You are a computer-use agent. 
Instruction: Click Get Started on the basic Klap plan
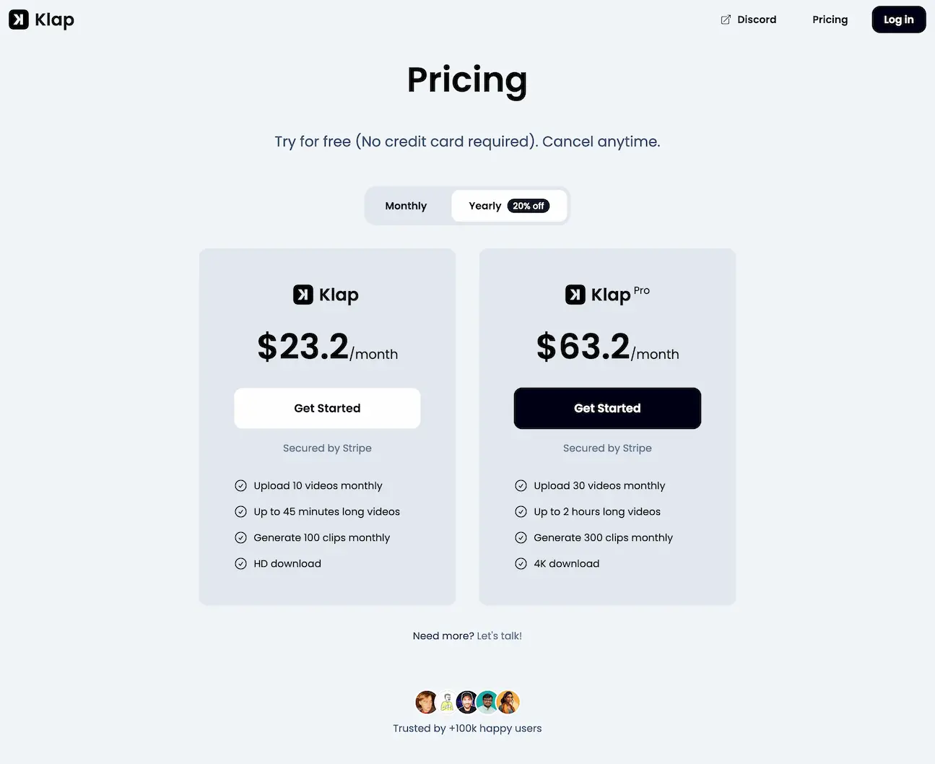point(327,408)
